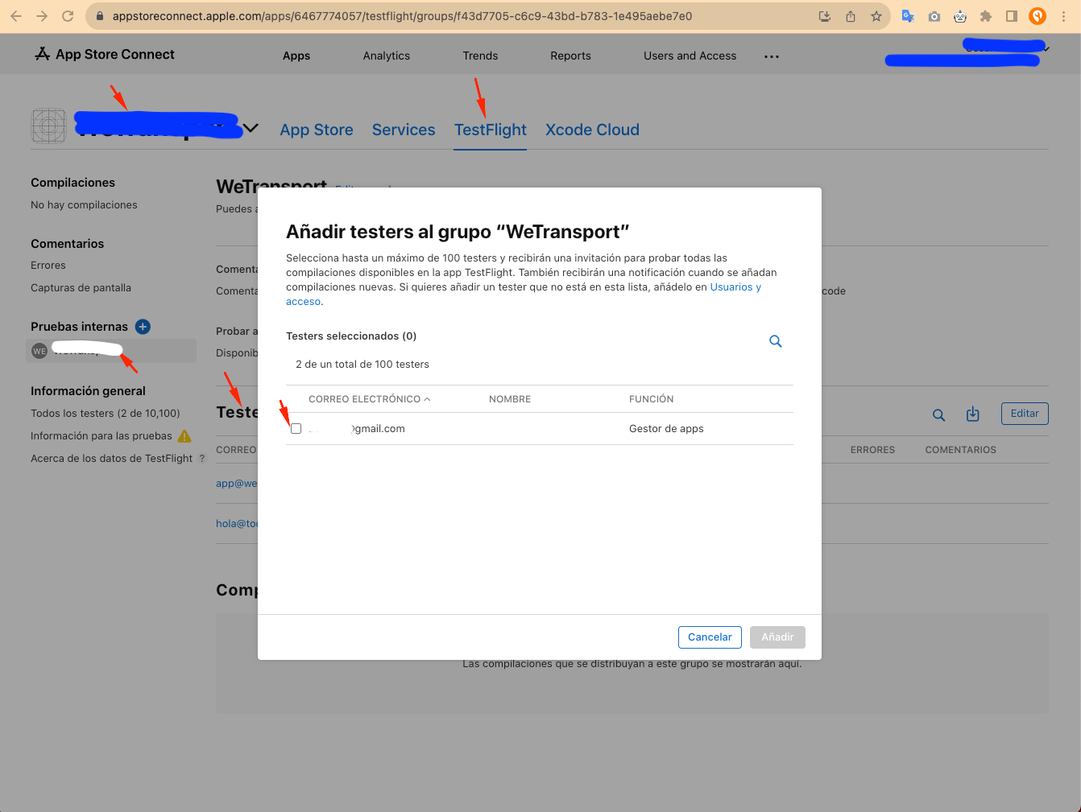Screen dimensions: 1081x812
Task: Go forward using the browser forward arrow
Action: pos(42,16)
